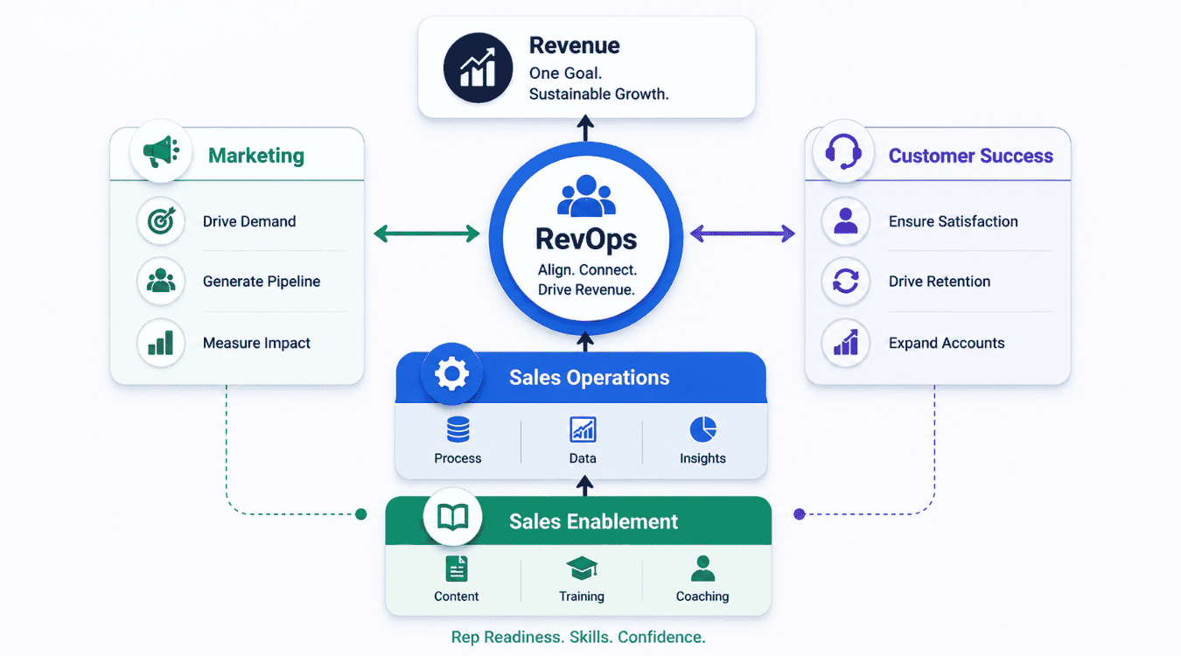This screenshot has width=1181, height=656.
Task: Click the Training graduation cap icon
Action: [582, 569]
